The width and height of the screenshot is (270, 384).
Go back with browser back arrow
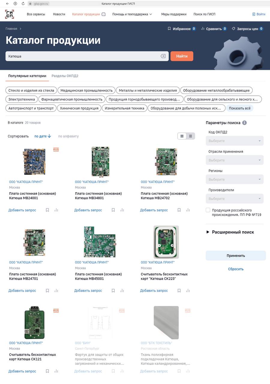point(7,4)
